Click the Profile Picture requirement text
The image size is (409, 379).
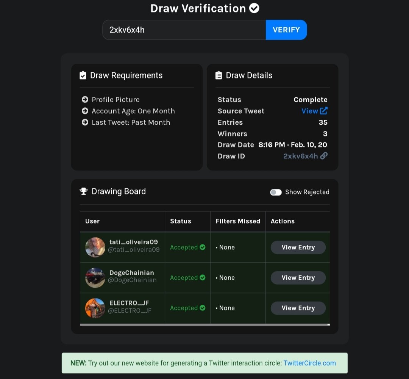[116, 99]
